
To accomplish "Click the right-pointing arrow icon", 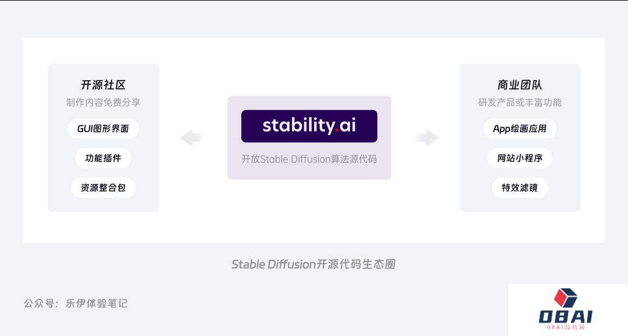I will [x=427, y=138].
